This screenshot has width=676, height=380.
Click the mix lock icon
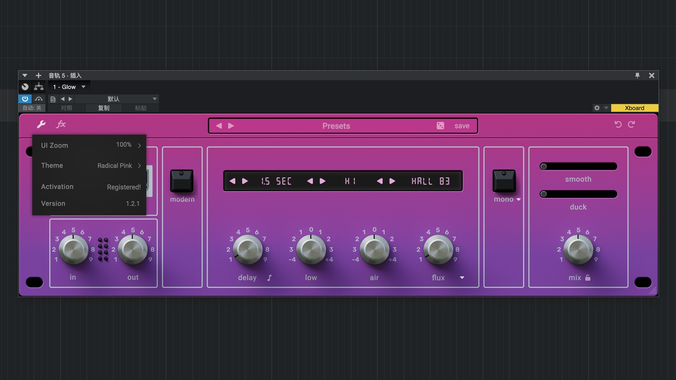[588, 278]
